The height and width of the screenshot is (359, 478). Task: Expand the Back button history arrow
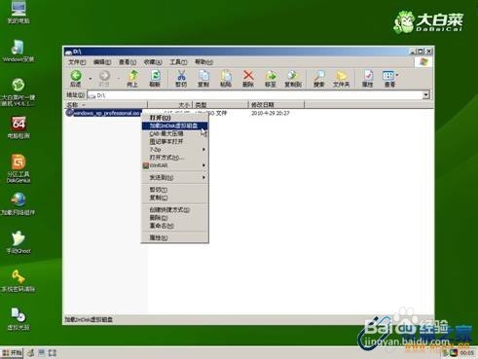(x=91, y=79)
